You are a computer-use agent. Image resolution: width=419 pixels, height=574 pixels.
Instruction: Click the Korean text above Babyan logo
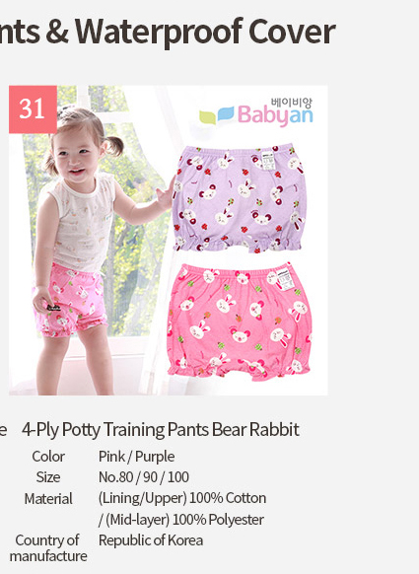(x=292, y=103)
